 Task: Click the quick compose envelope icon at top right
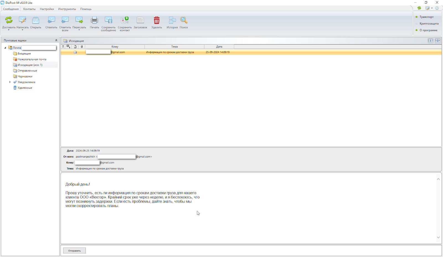(x=427, y=8)
